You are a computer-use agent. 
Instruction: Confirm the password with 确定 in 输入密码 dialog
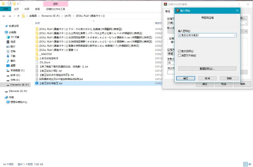coord(186,78)
